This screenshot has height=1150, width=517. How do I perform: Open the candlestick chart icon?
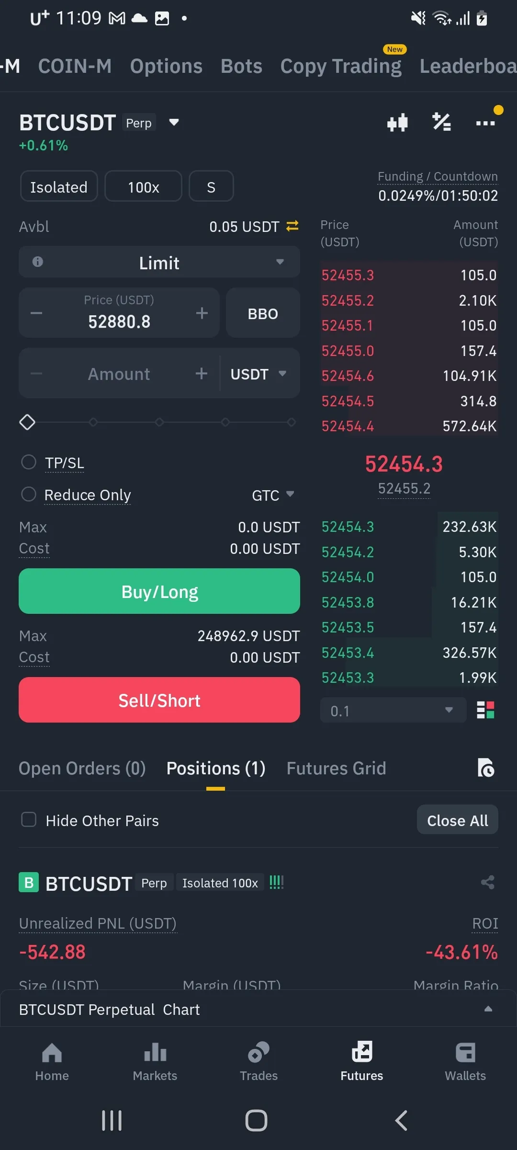point(397,123)
